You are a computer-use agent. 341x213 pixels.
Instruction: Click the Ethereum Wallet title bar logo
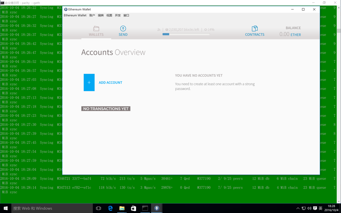coord(66,9)
